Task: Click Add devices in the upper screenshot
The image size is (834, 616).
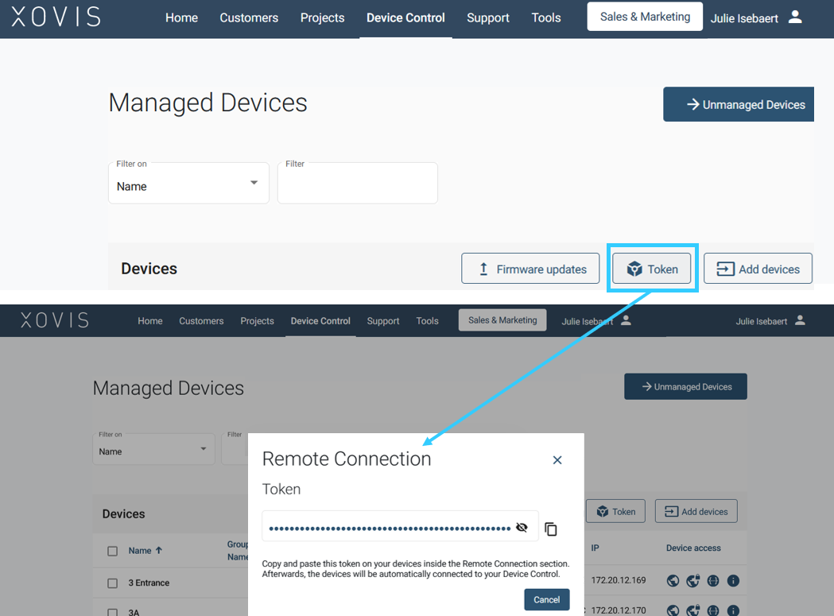Action: (758, 269)
